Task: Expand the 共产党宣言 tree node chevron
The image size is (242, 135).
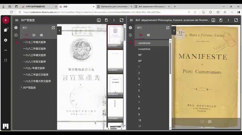Action: pyautogui.click(x=21, y=87)
